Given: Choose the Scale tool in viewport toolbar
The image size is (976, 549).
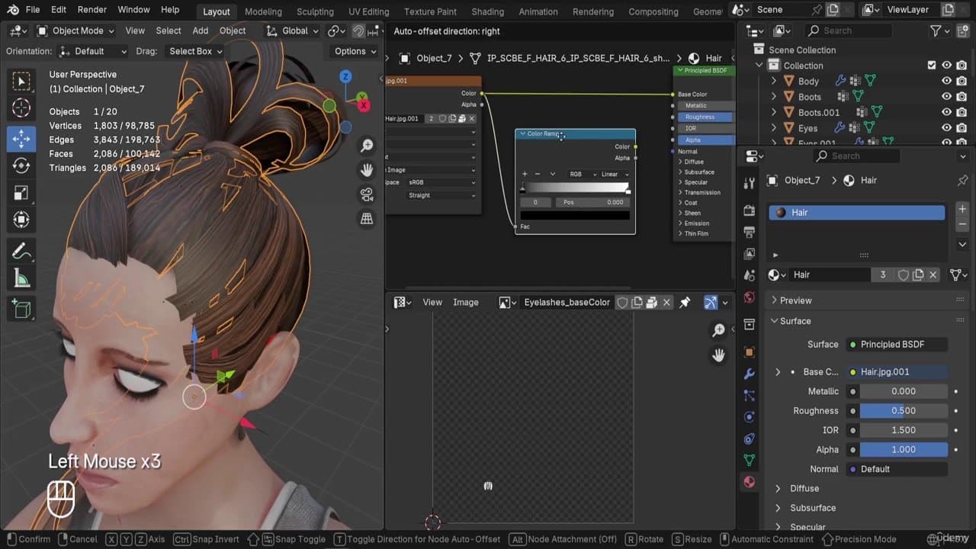Looking at the screenshot, I should coord(21,194).
